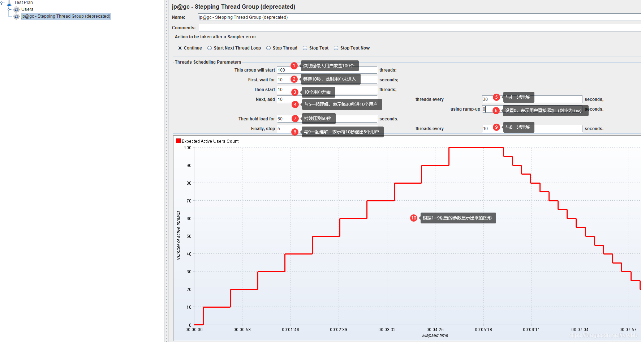Click the Users thread group gear icon
This screenshot has width=641, height=342.
17,9
